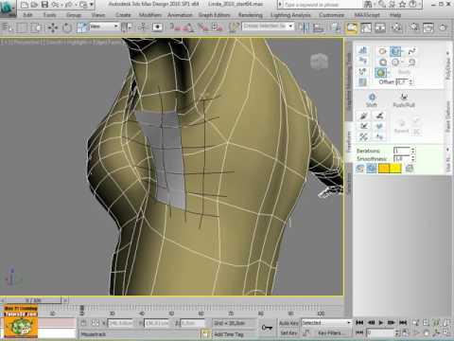Click the key icon beside Auto Key

click(267, 328)
